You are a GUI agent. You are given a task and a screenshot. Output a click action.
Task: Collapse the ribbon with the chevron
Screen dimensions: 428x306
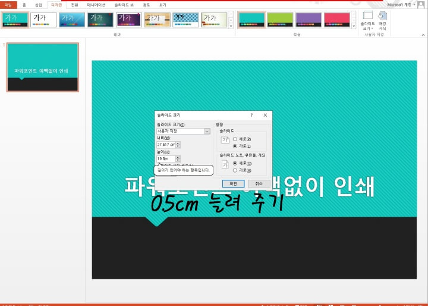click(x=423, y=35)
